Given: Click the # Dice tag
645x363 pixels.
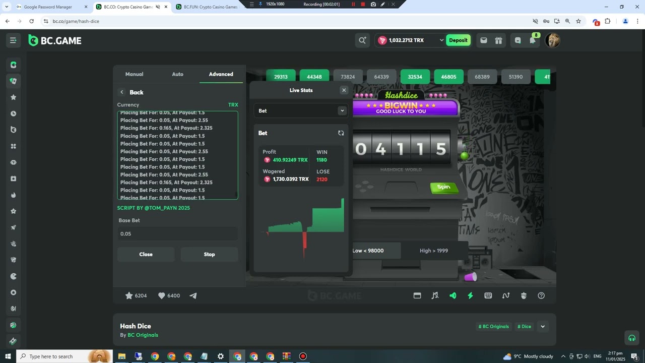Looking at the screenshot, I should (x=524, y=326).
